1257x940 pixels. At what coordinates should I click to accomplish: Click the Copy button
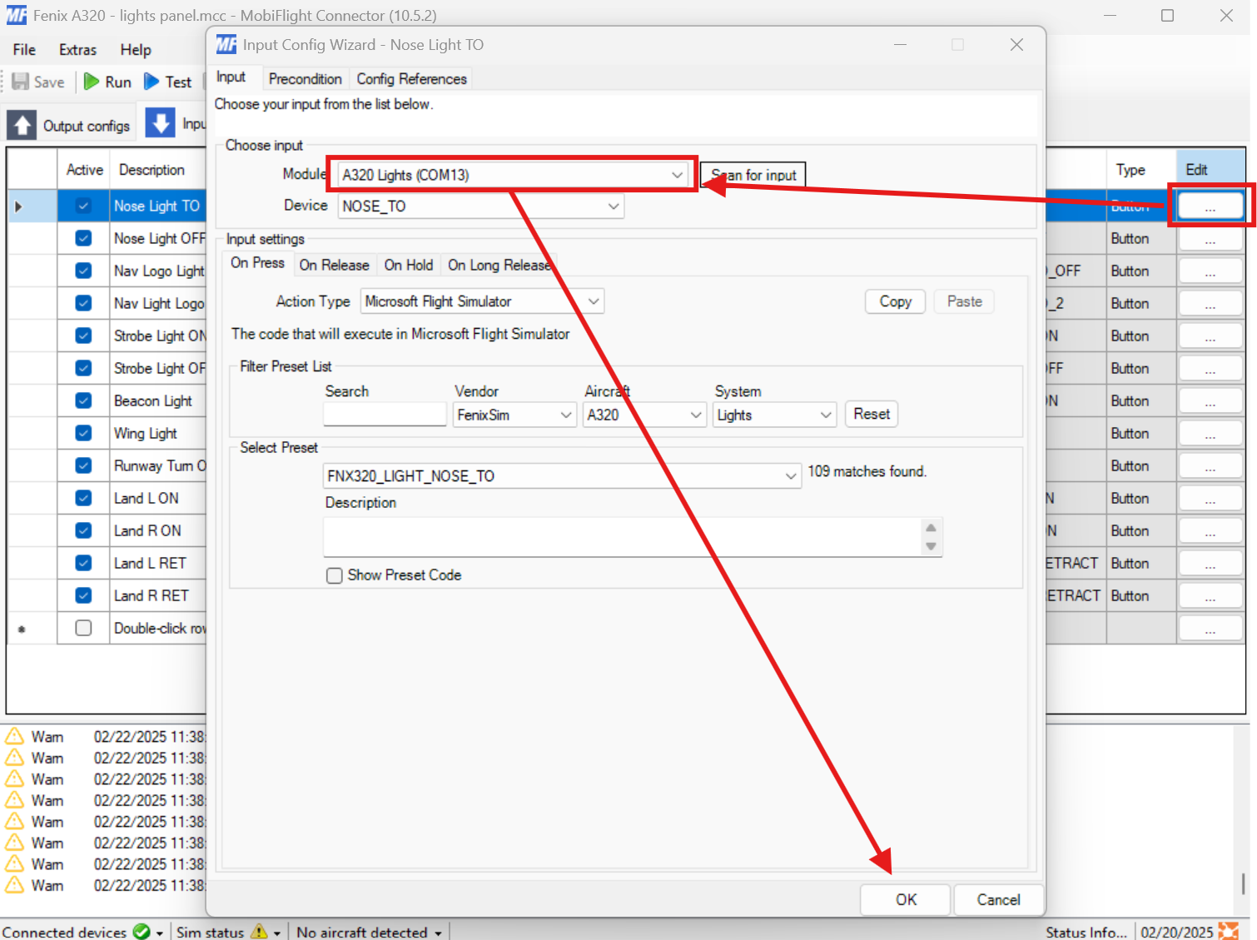point(896,301)
